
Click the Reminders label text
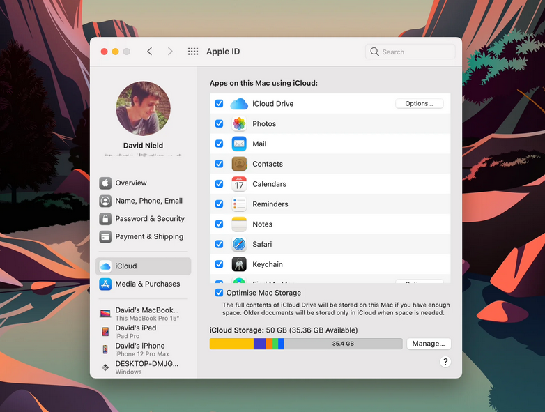tap(270, 204)
